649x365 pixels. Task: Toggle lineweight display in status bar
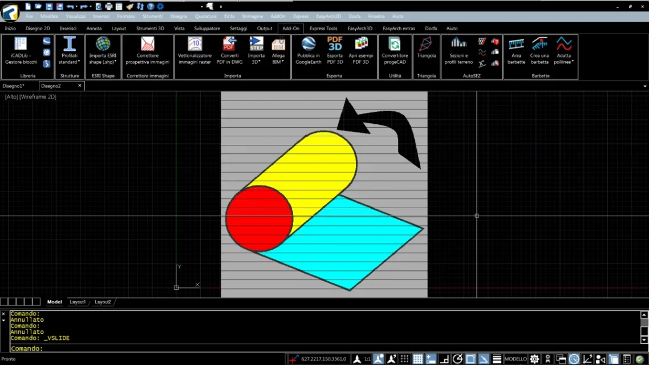pyautogui.click(x=497, y=359)
